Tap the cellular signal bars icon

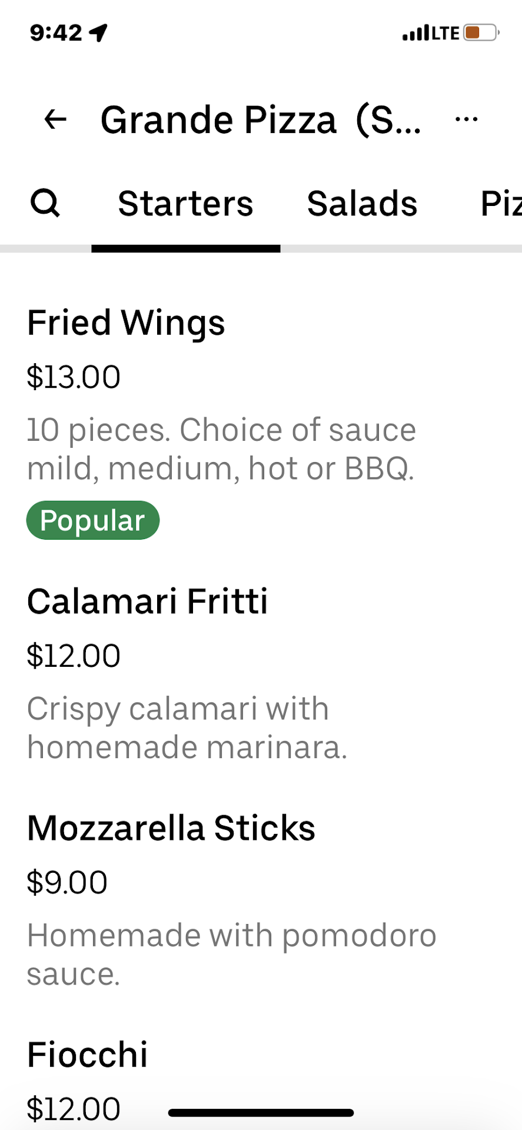click(415, 34)
